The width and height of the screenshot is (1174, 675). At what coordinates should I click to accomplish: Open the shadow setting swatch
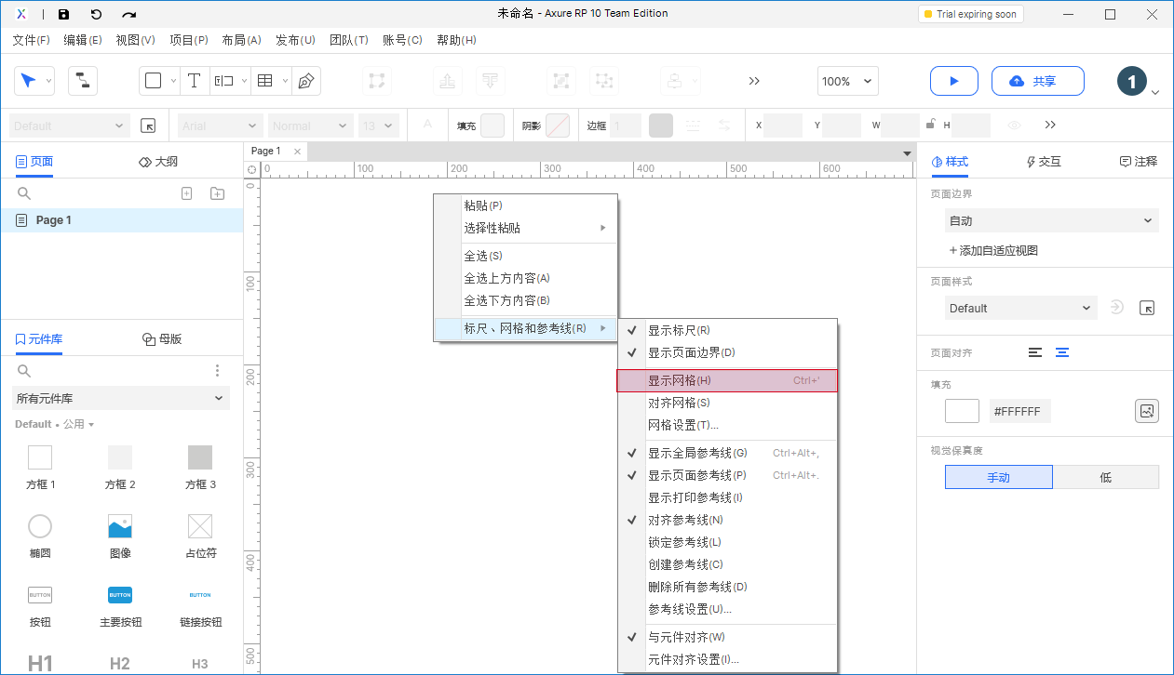coord(558,126)
